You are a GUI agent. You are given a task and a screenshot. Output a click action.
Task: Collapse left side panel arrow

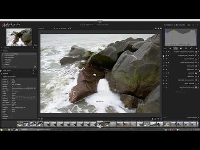[1, 71]
